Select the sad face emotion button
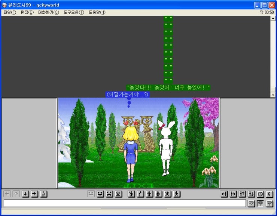This screenshot has height=216, width=277. (109, 194)
